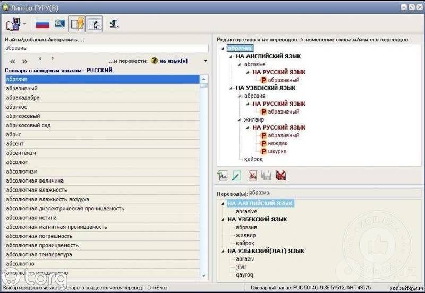Click word list scrollbar down arrow
This screenshot has width=425, height=293.
point(204,275)
